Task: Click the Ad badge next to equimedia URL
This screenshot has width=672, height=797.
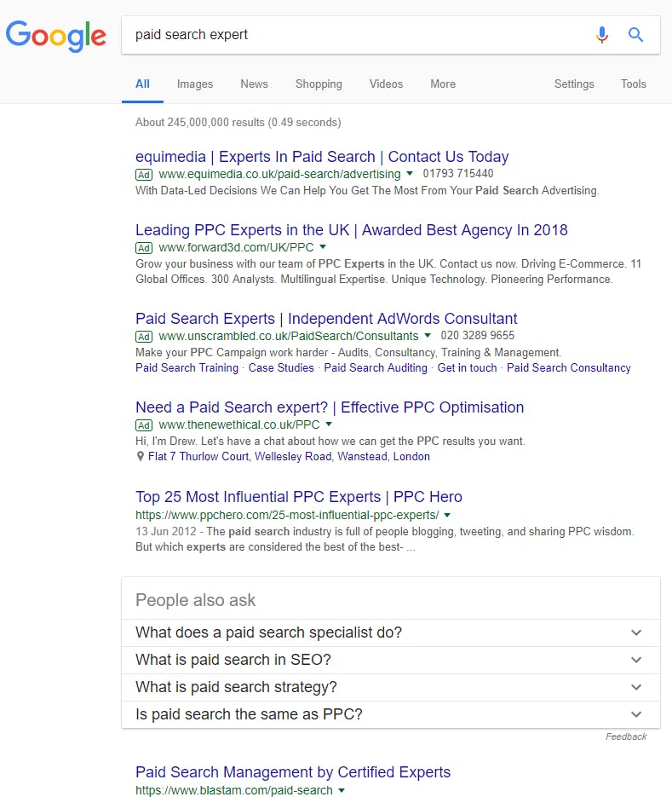Action: click(x=144, y=174)
